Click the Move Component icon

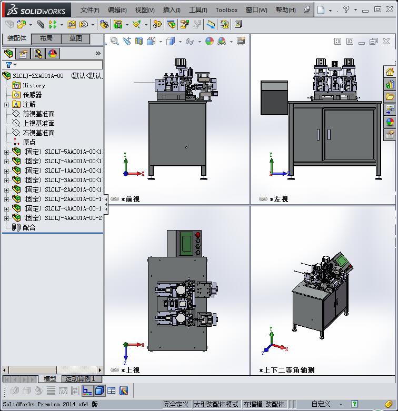click(x=84, y=25)
